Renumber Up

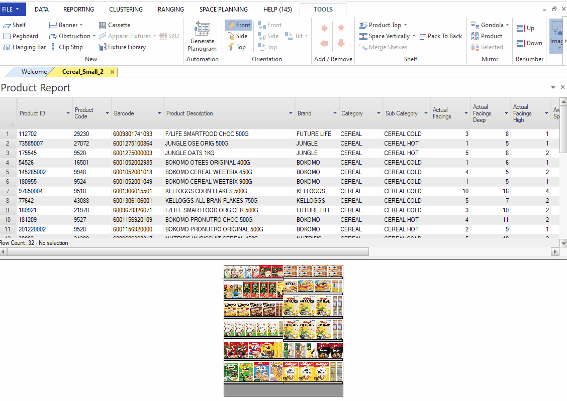[x=525, y=28]
